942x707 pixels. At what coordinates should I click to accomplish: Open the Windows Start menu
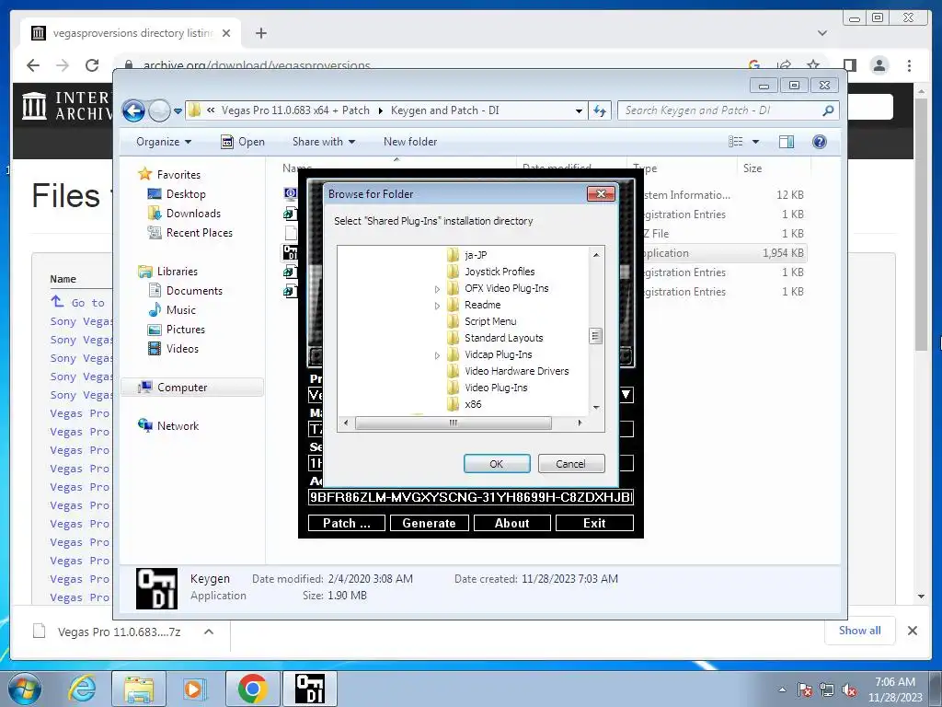pyautogui.click(x=25, y=689)
